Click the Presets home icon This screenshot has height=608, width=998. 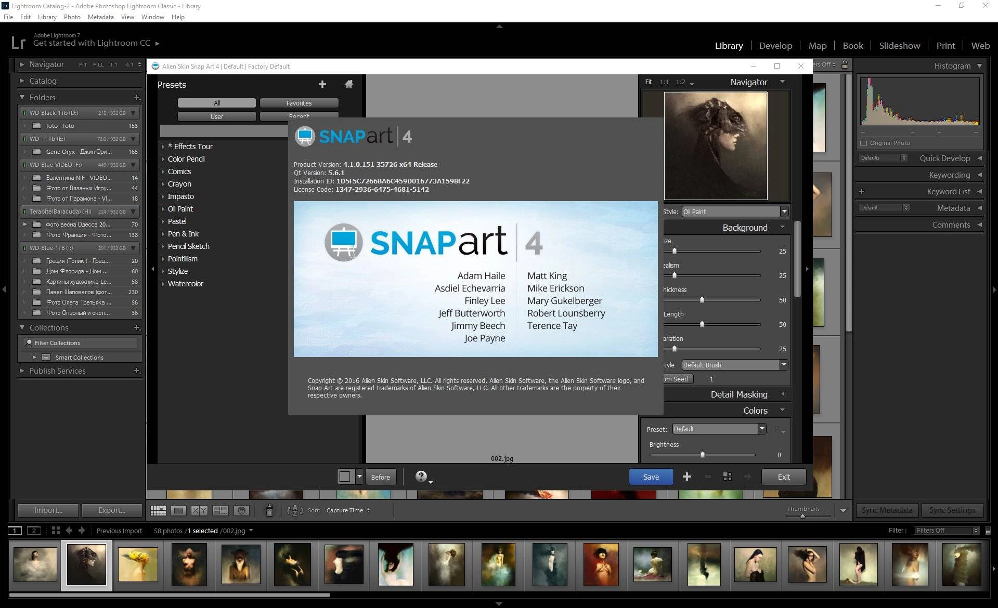349,84
